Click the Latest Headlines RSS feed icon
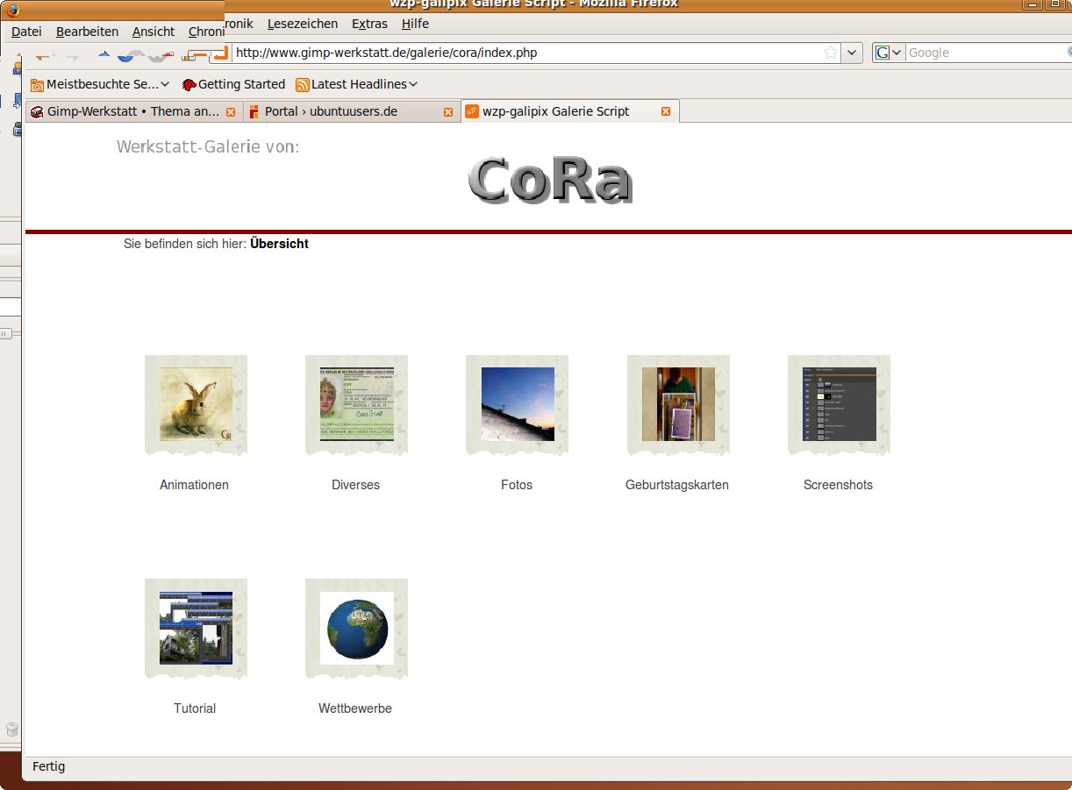Image resolution: width=1072 pixels, height=790 pixels. click(303, 85)
